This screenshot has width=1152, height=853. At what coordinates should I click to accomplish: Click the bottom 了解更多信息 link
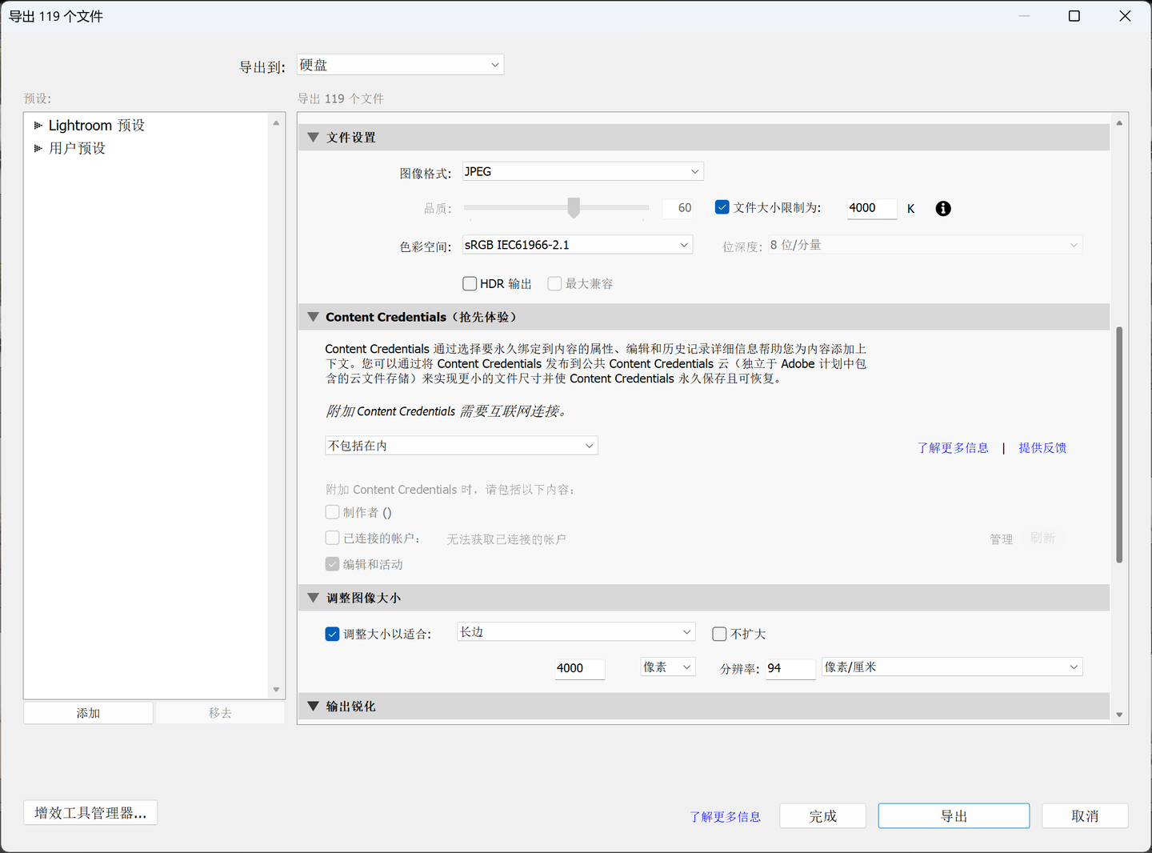(x=726, y=817)
